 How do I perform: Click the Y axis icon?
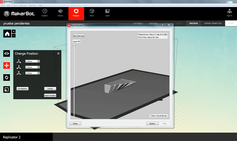(19, 67)
